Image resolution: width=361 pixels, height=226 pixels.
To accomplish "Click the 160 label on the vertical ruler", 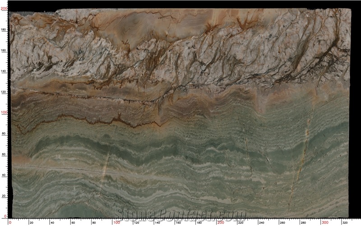I will click(x=4, y=50).
